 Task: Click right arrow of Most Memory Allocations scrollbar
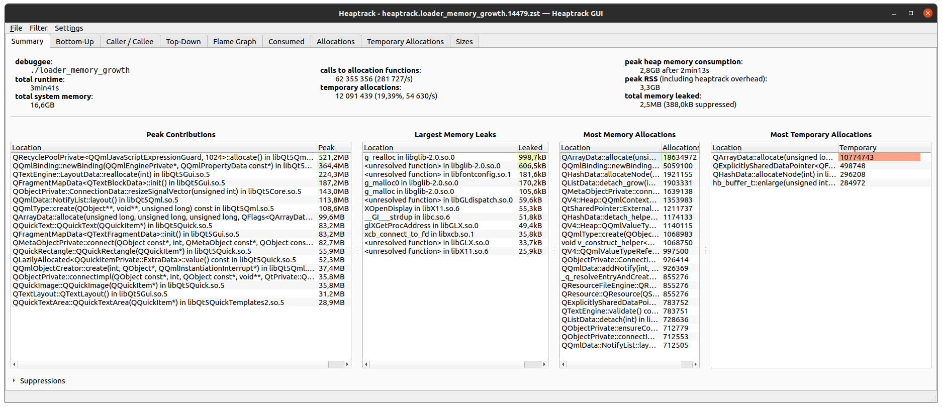click(x=696, y=364)
